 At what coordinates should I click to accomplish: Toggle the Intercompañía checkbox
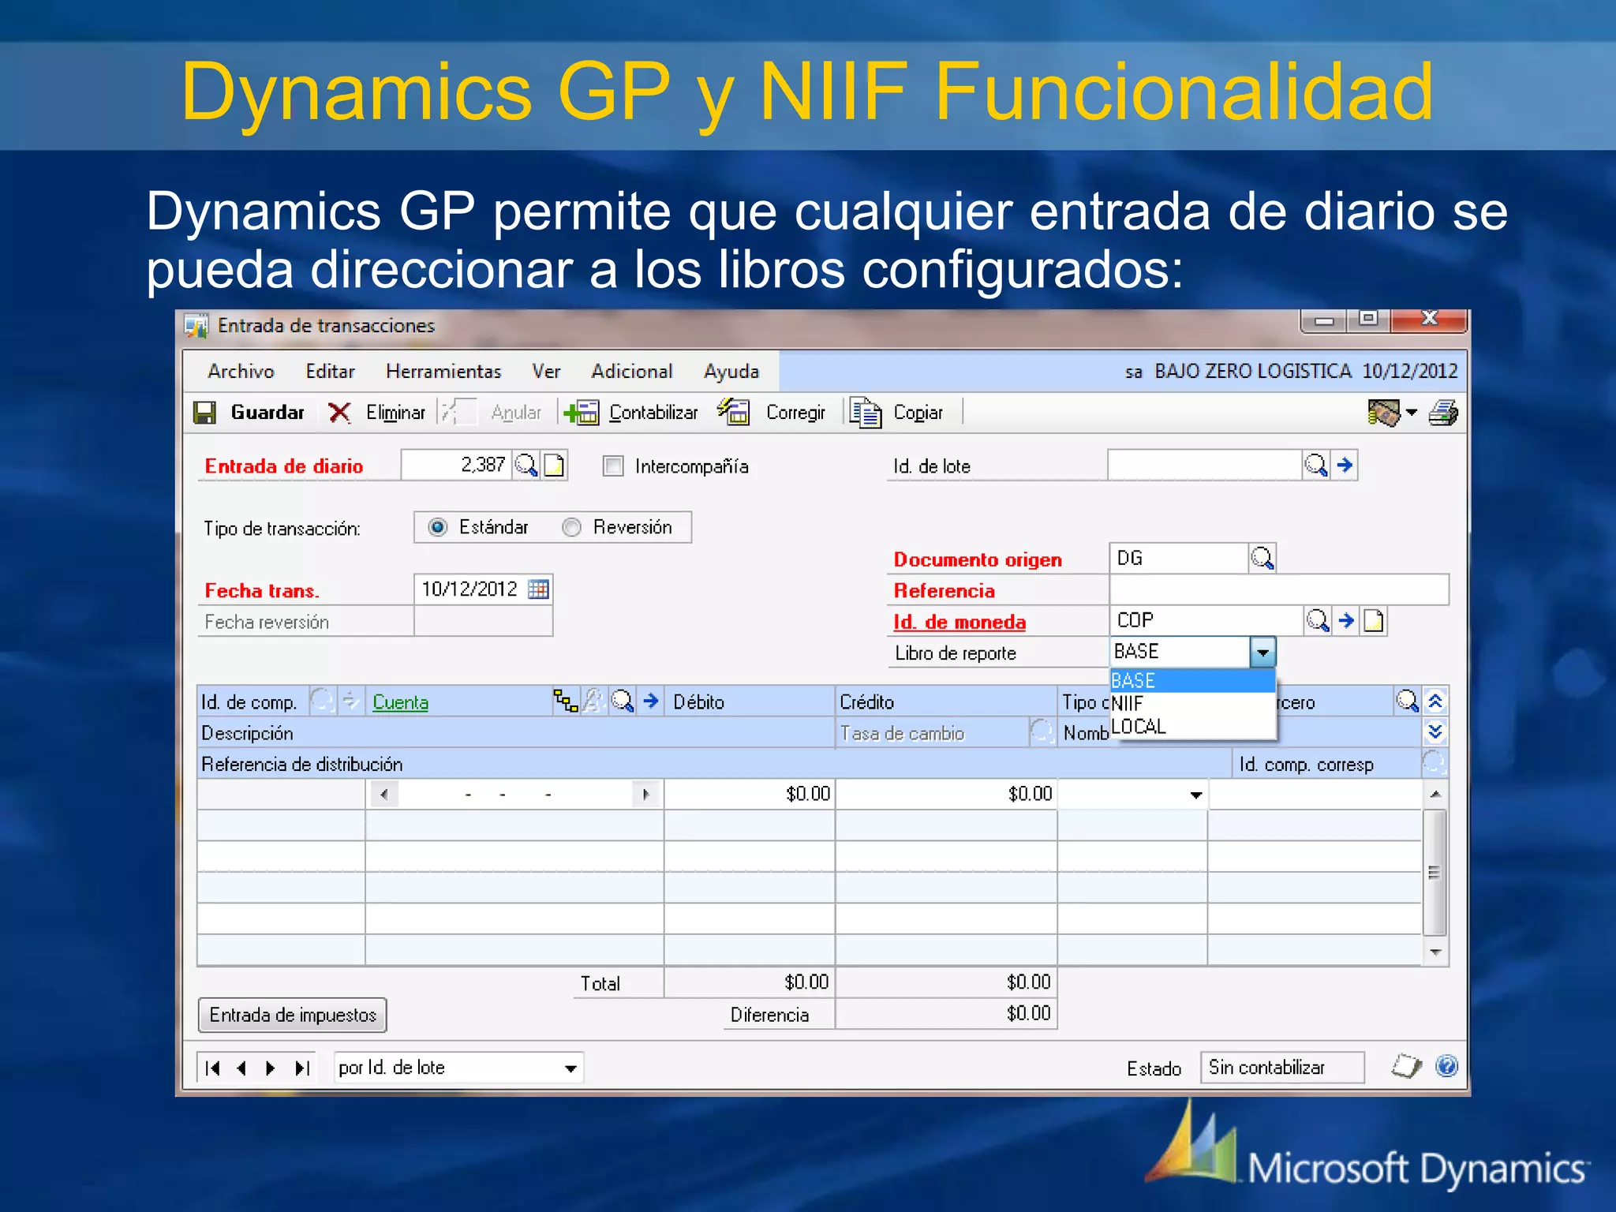click(x=613, y=466)
